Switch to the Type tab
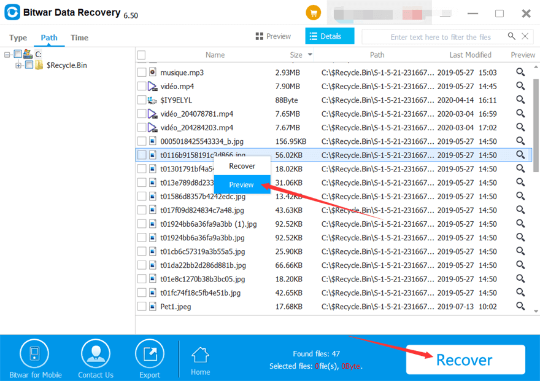 pos(18,37)
